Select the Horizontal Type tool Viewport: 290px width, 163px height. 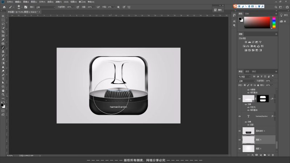(x=3, y=79)
